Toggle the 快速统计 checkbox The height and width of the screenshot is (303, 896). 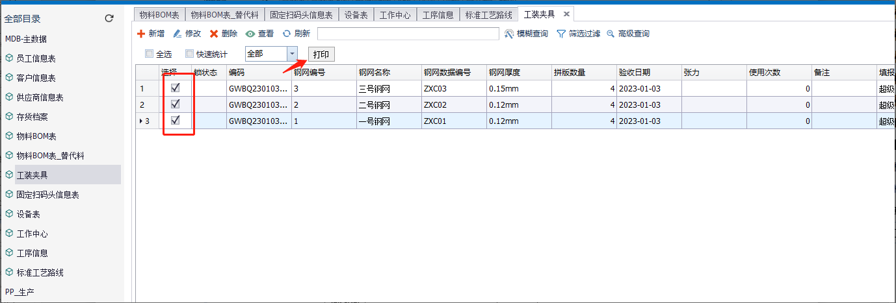point(190,54)
